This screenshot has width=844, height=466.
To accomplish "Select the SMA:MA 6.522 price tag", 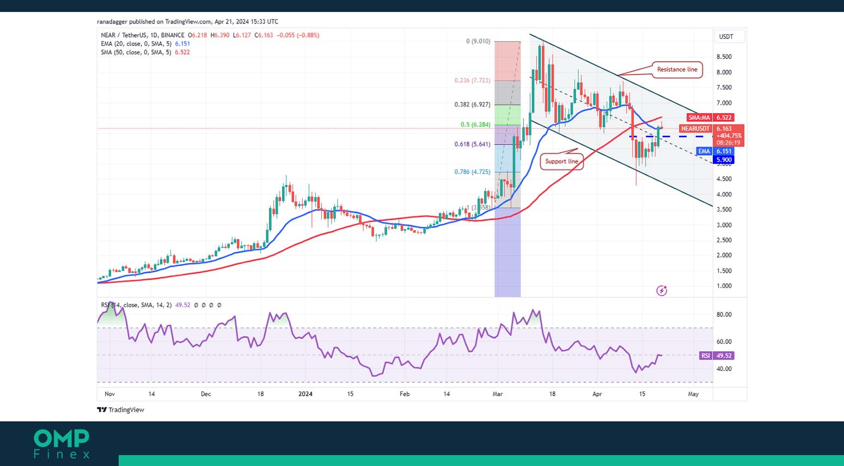I will (710, 118).
